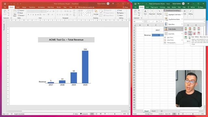Click the Share button in PowerPoint
Viewport: 208px width, 117px height.
(x=125, y=7)
